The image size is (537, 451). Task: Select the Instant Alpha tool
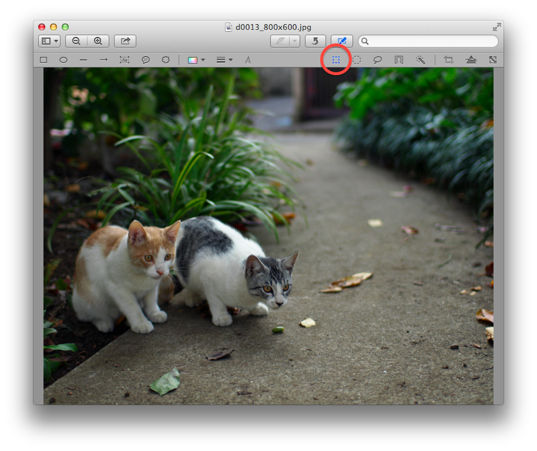[x=421, y=59]
